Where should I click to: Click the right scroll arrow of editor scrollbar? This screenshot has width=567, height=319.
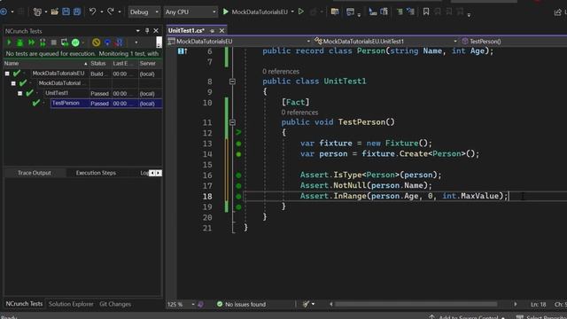(x=516, y=304)
